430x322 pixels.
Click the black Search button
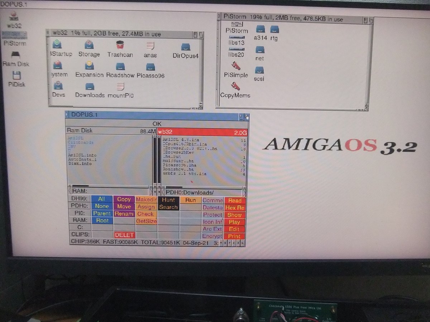point(168,207)
